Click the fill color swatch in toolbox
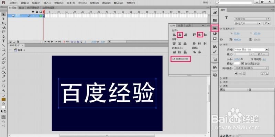 3,107
